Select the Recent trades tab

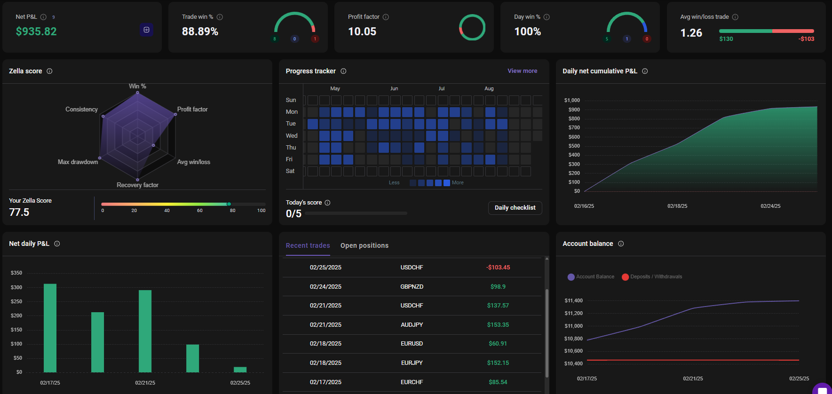point(308,245)
